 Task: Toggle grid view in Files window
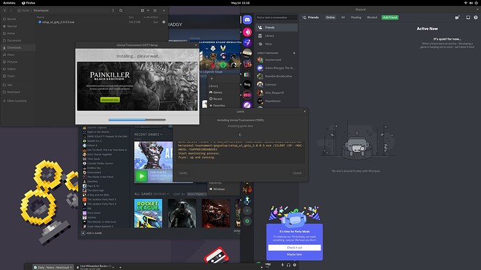pyautogui.click(x=142, y=10)
